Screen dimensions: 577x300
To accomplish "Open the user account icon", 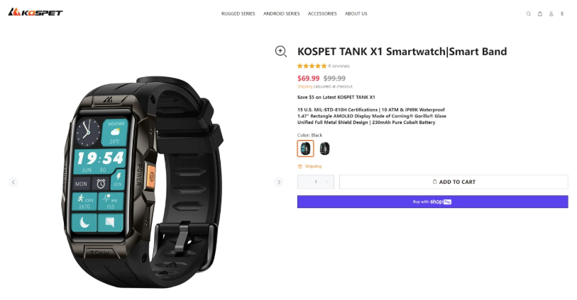I will (551, 13).
